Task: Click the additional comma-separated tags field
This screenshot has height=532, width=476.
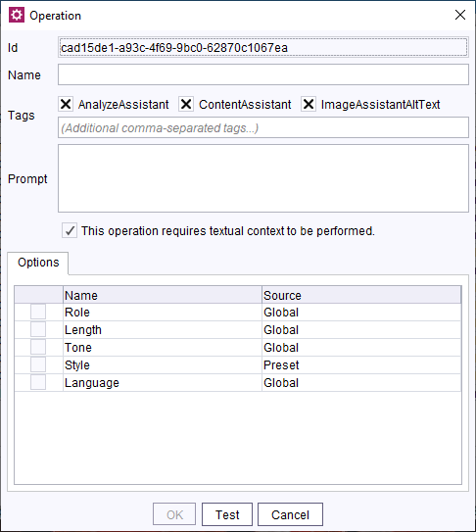Action: click(x=263, y=127)
